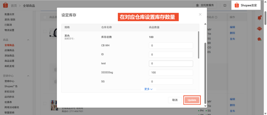Click the headset product thumbnail

click(x=53, y=33)
